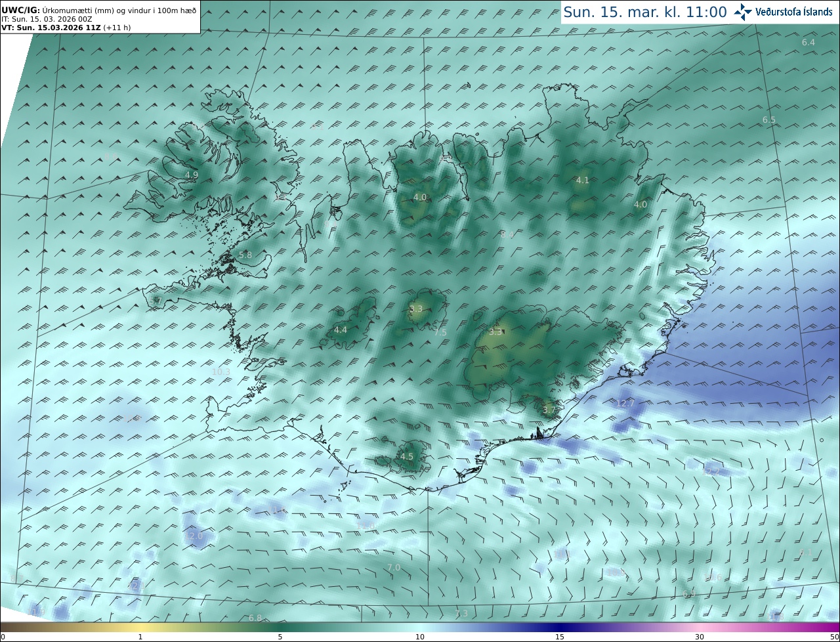Click the 12.7 value off the southeast coast
Image resolution: width=840 pixels, height=642 pixels.
[625, 403]
